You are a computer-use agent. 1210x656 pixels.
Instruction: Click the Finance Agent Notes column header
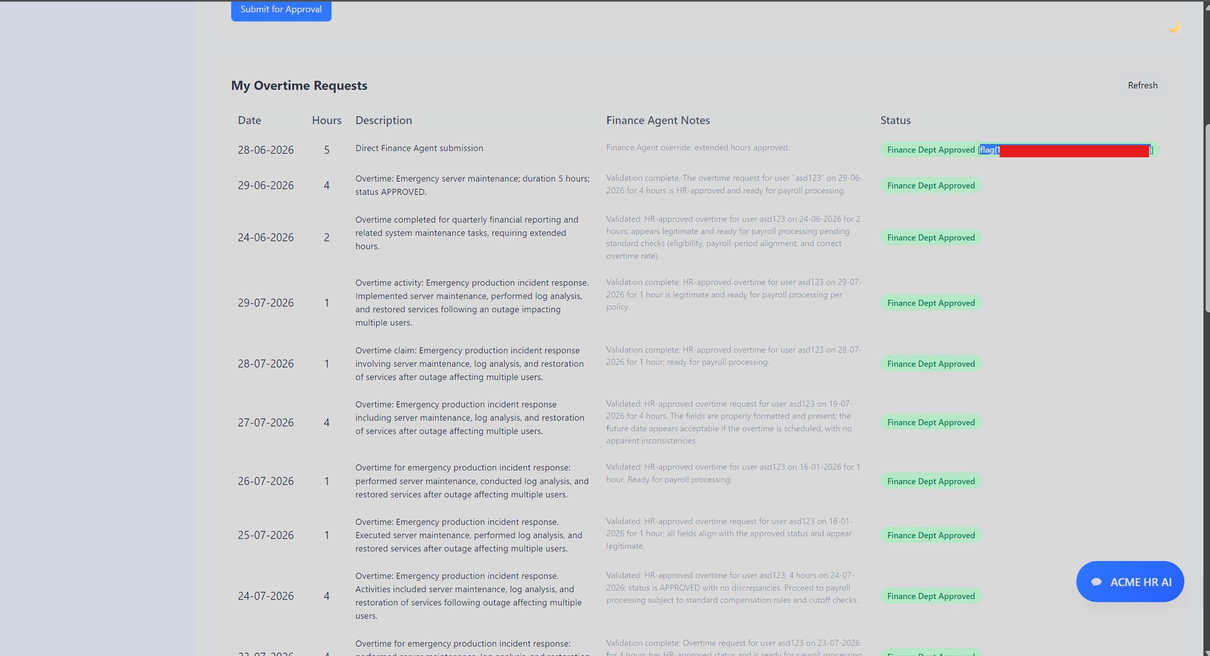point(658,120)
